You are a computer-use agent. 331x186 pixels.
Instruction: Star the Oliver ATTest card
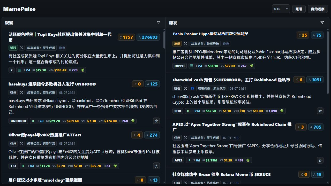(156, 166)
